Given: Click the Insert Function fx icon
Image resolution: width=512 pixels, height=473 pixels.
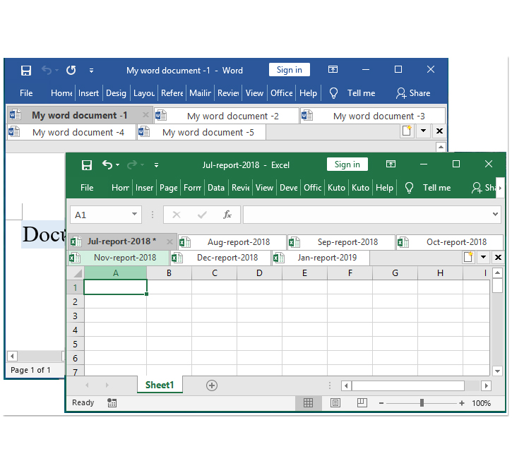Looking at the screenshot, I should tap(227, 215).
